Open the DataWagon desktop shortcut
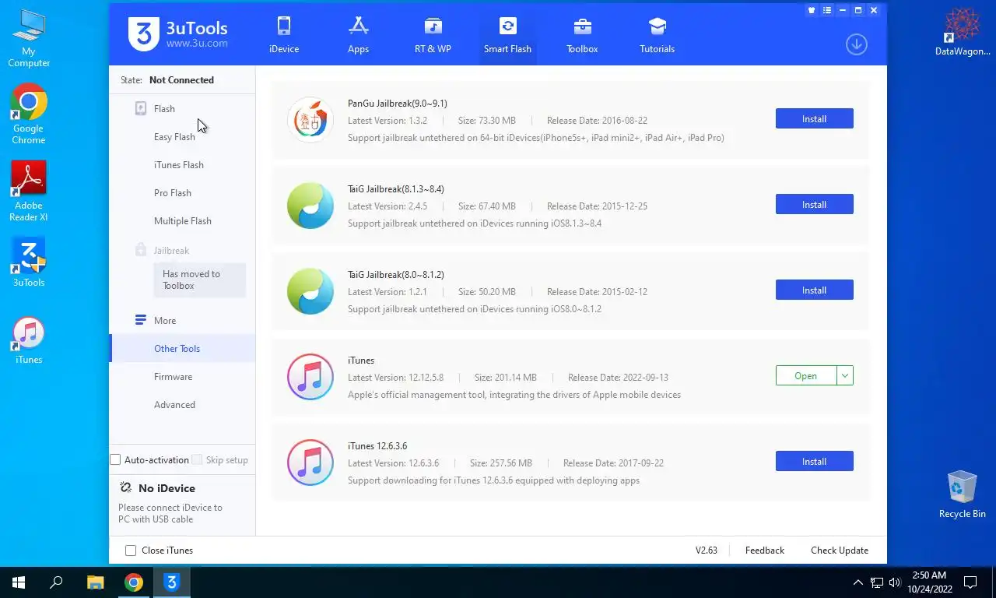The image size is (996, 598). point(963,33)
